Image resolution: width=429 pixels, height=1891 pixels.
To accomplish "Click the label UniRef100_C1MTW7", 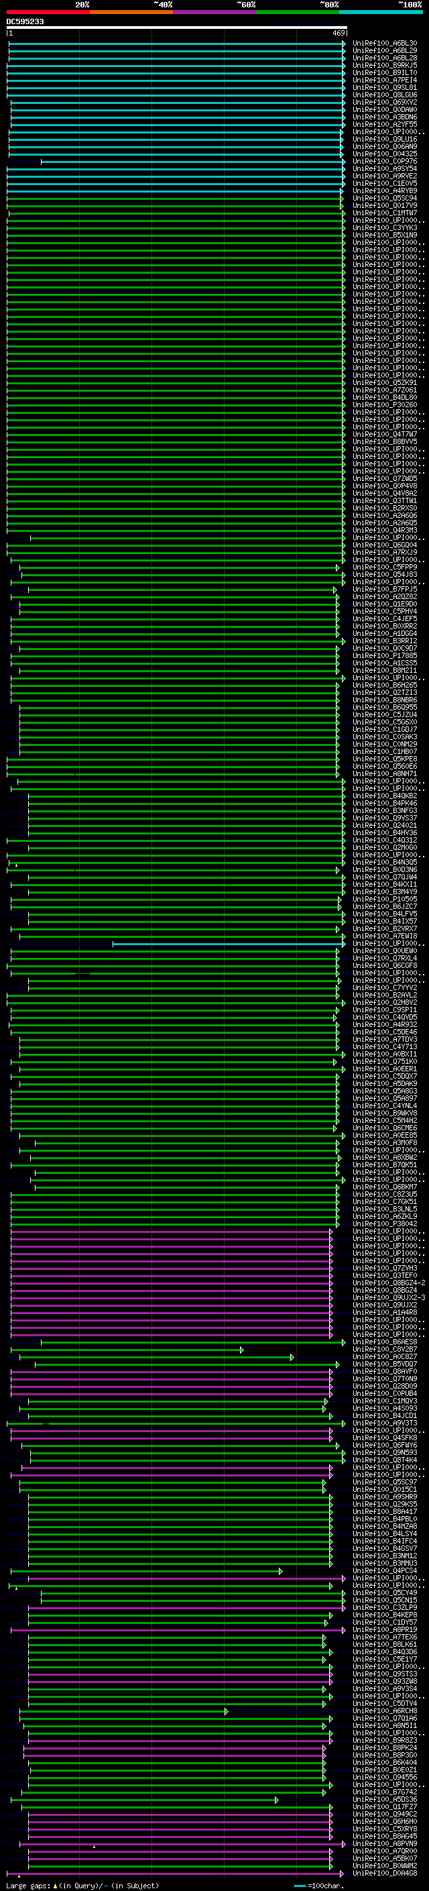I will coord(385,213).
